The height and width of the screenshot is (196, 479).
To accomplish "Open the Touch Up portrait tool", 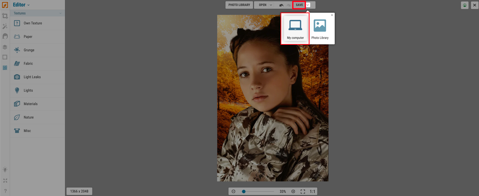I will pyautogui.click(x=5, y=37).
